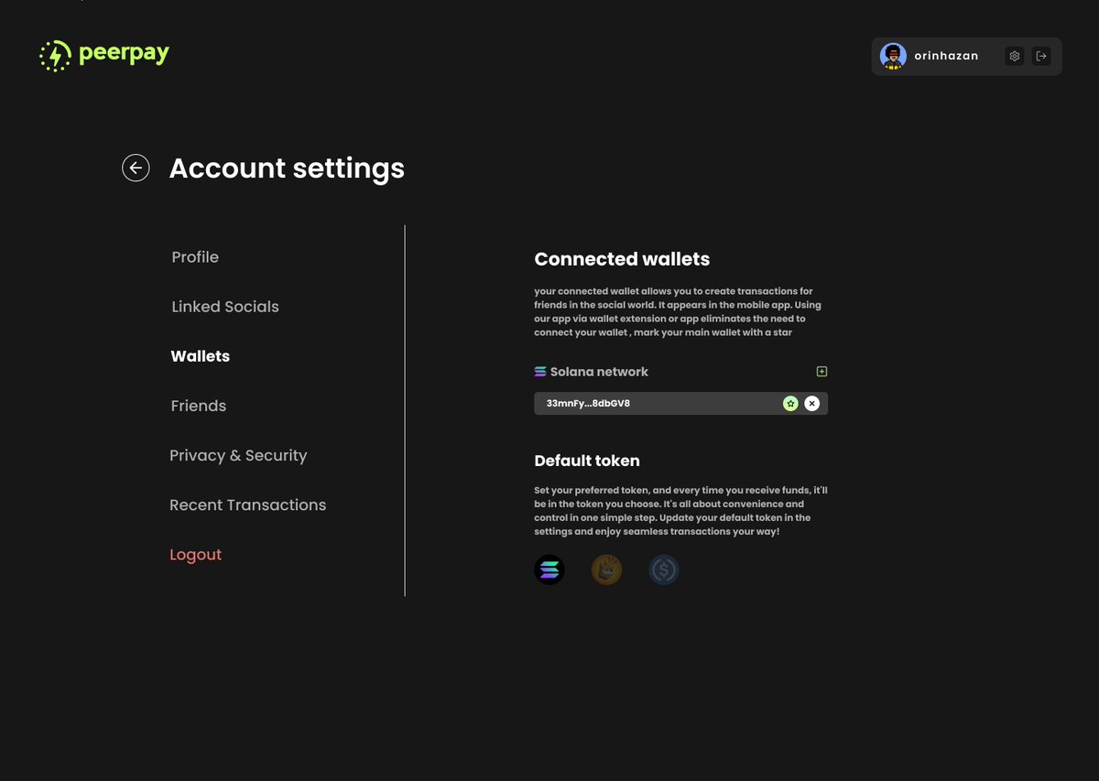Click the red Logout link
Screen dimensions: 1099x781
click(196, 555)
